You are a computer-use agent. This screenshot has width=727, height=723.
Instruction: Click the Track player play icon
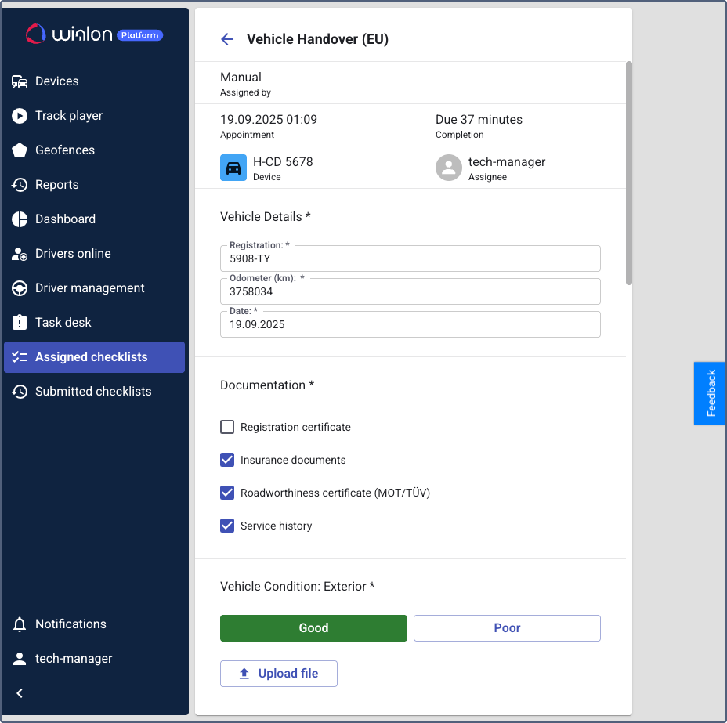(x=20, y=116)
